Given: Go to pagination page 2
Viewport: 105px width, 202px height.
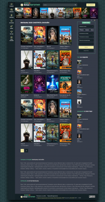Looking at the screenshot, I should (x=26, y=151).
